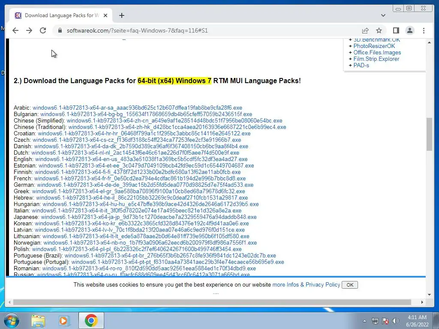Open the PAD-s sidebar link
This screenshot has width=439, height=329.
tap(361, 66)
